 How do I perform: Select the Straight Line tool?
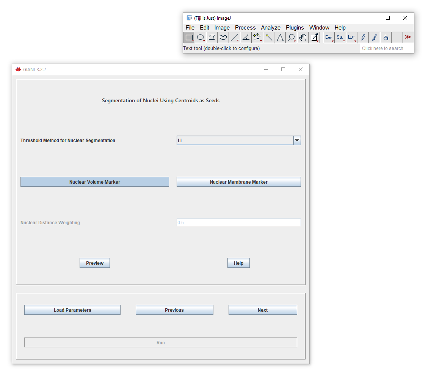235,37
